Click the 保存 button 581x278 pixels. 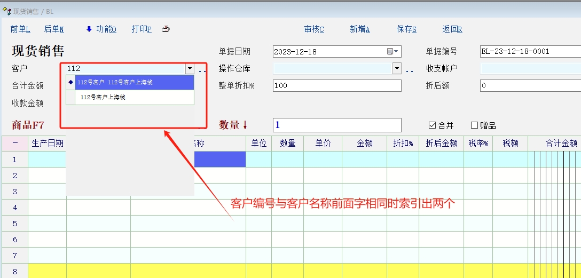coord(406,29)
